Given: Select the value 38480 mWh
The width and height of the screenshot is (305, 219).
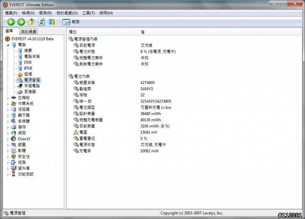Looking at the screenshot, I should tap(151, 114).
